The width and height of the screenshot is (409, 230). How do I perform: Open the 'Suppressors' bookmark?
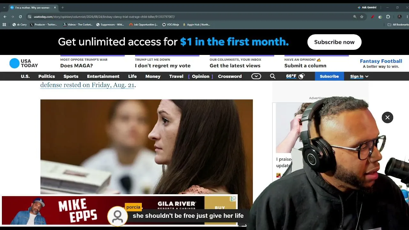(110, 25)
